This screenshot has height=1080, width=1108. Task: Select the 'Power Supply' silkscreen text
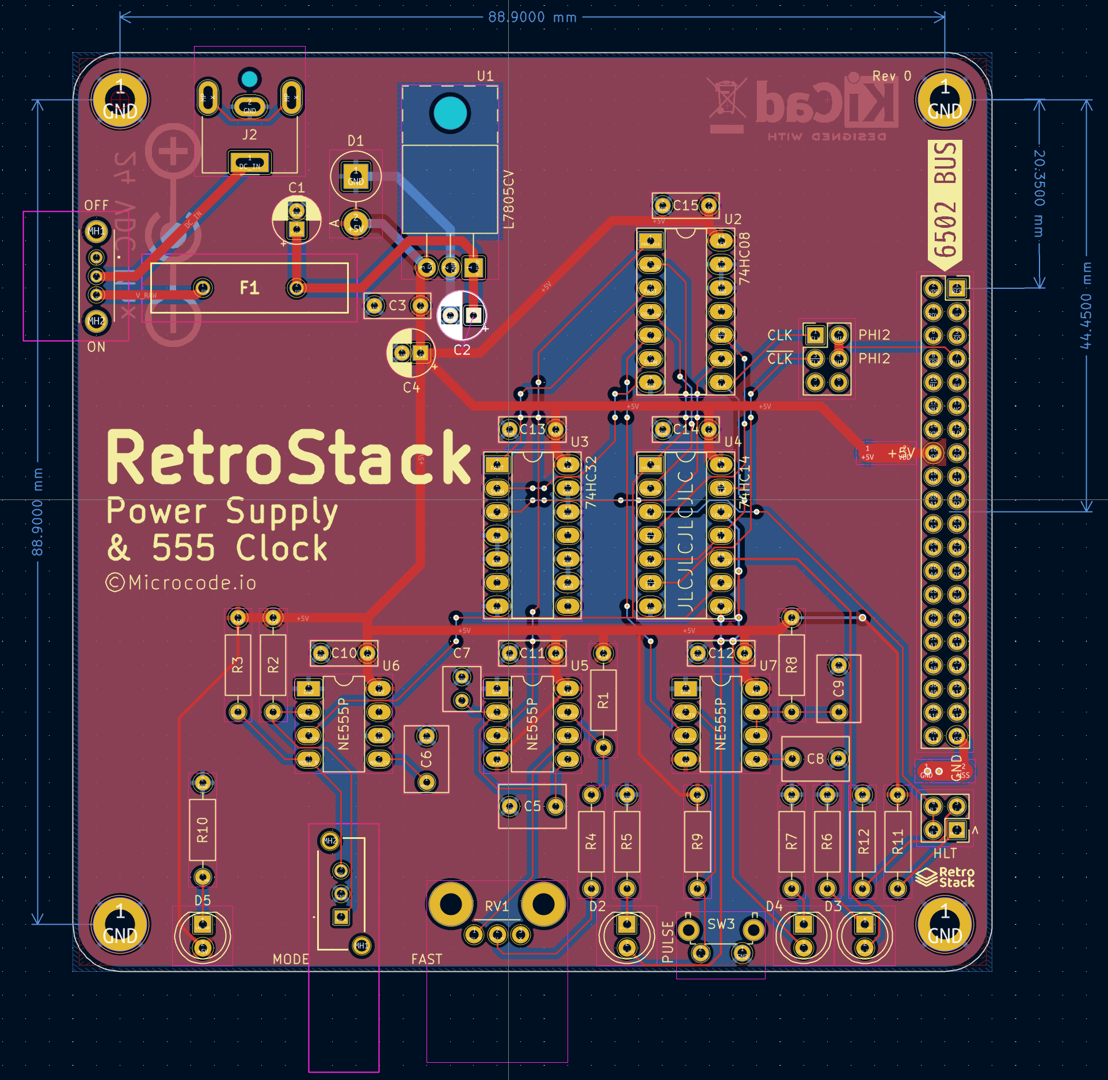click(x=222, y=512)
